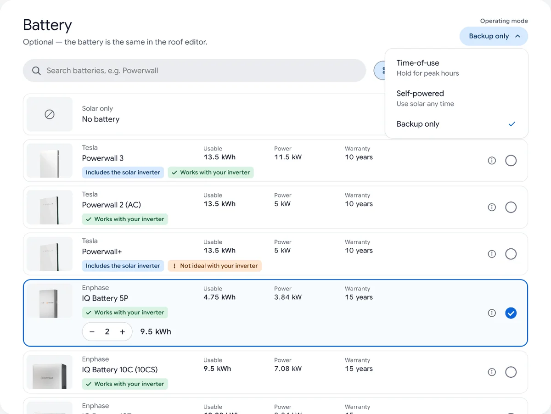Viewport: 551px width, 414px height.
Task: Click the "11.5 kW" power value
Action: 288,157
